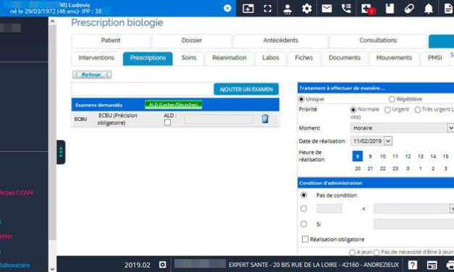Select the less-than condition radio
Image resolution: width=454 pixels, height=272 pixels.
(303, 208)
